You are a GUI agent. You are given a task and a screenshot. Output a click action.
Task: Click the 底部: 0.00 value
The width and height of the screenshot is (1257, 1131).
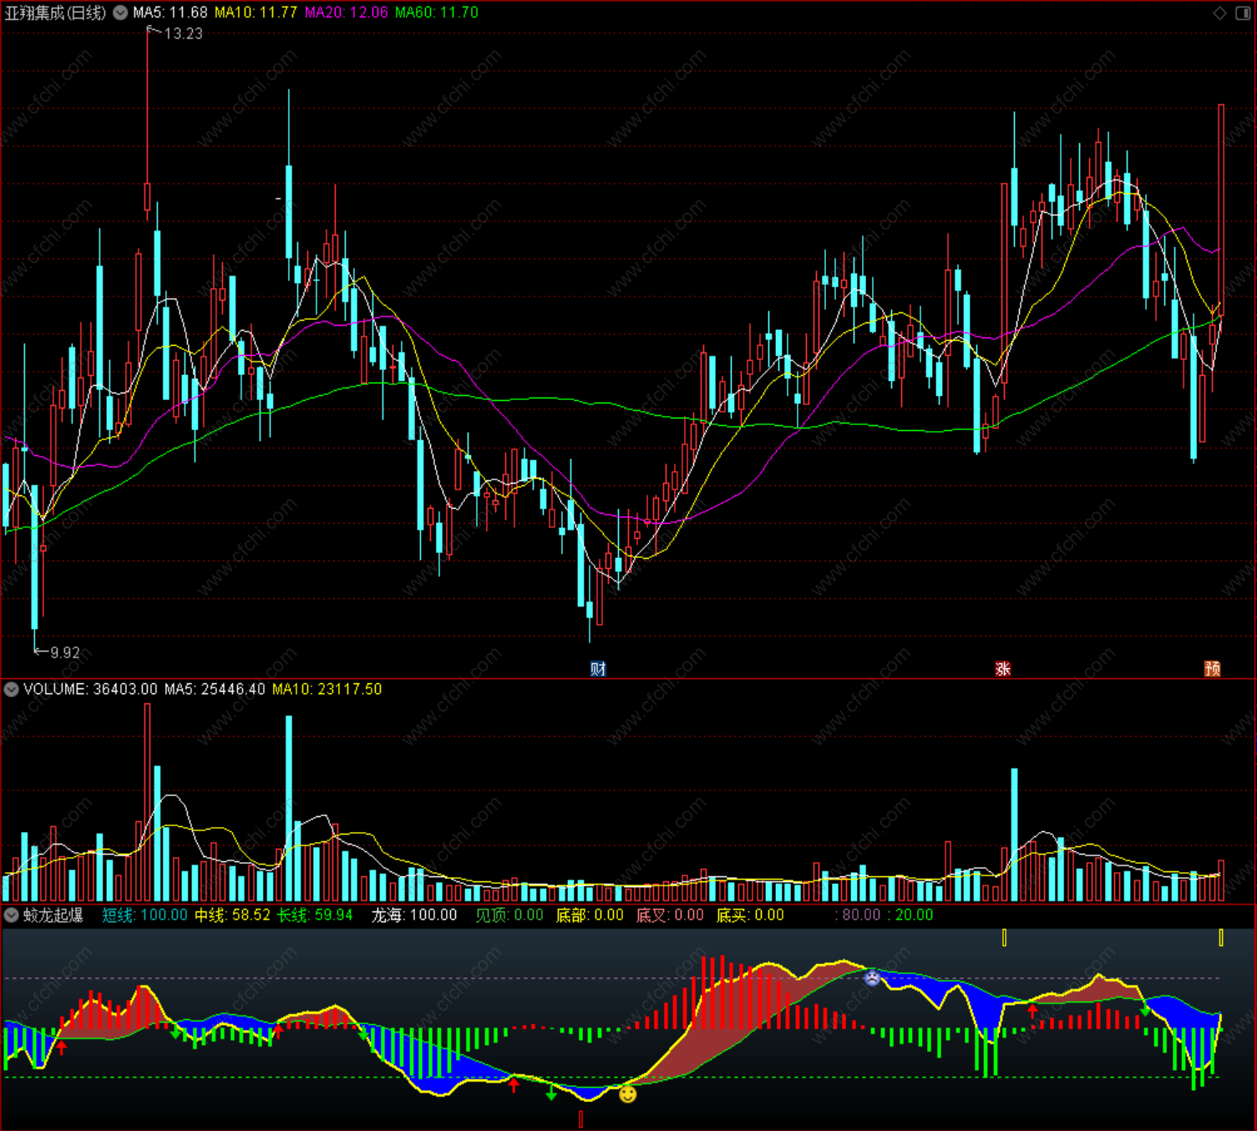point(590,915)
